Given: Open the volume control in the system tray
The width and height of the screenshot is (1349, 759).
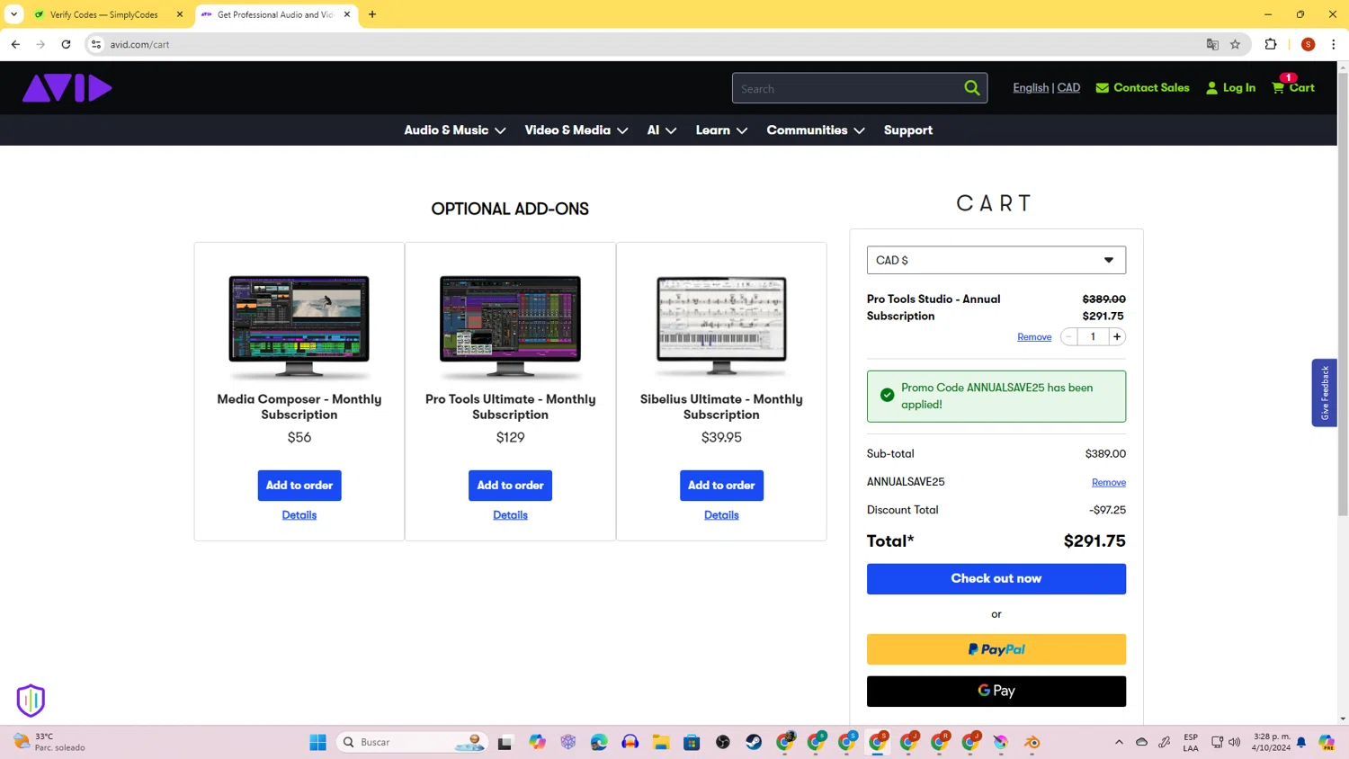Looking at the screenshot, I should (x=1235, y=742).
